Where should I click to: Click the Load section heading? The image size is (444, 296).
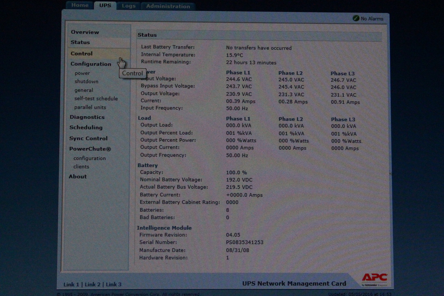pos(144,118)
